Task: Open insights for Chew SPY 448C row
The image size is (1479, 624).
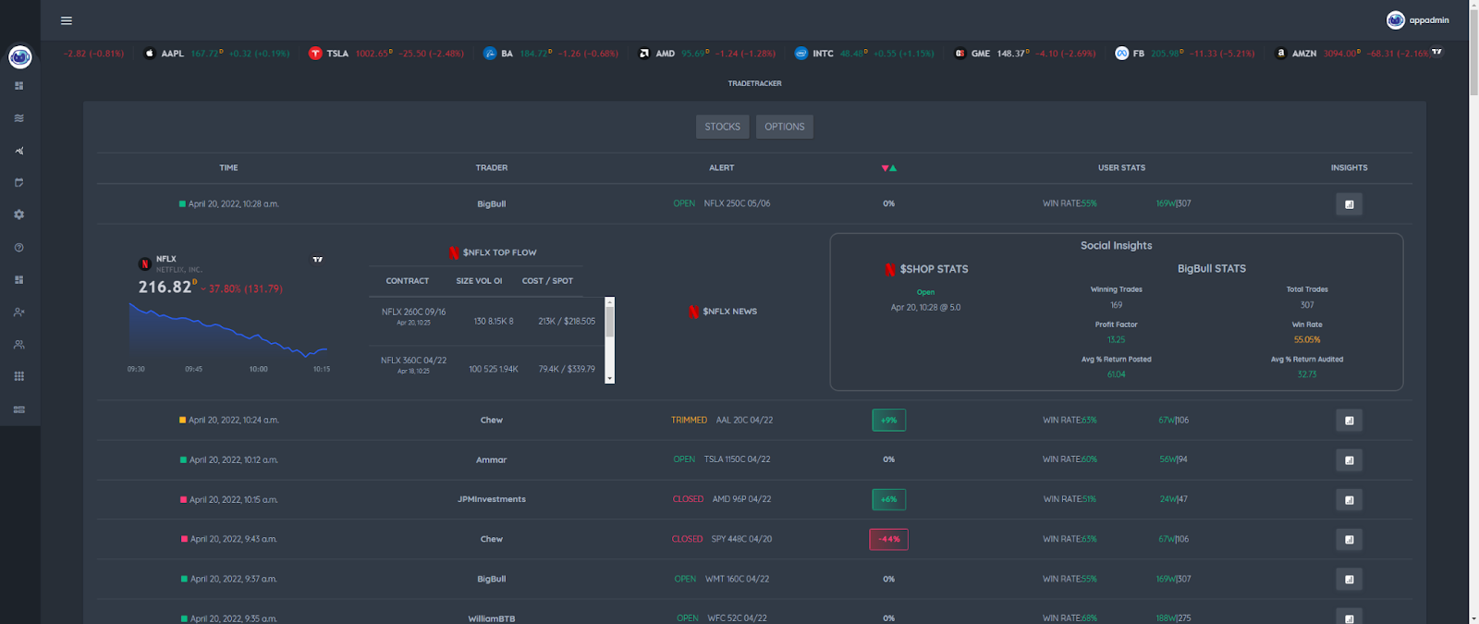Action: coord(1349,540)
